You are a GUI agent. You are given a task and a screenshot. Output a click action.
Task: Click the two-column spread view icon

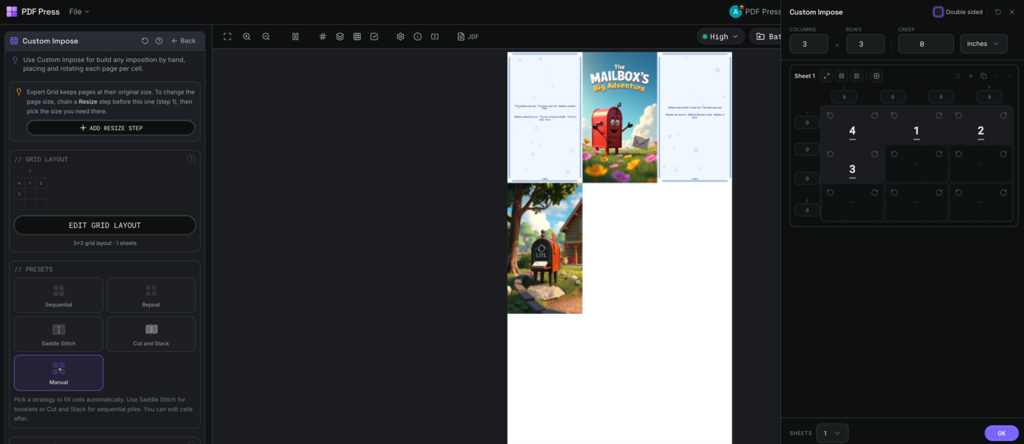coord(295,36)
